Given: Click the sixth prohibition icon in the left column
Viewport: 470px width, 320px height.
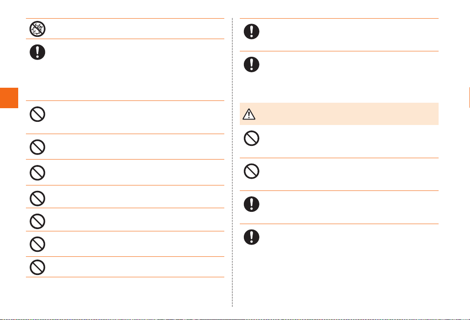Looking at the screenshot, I should (37, 244).
